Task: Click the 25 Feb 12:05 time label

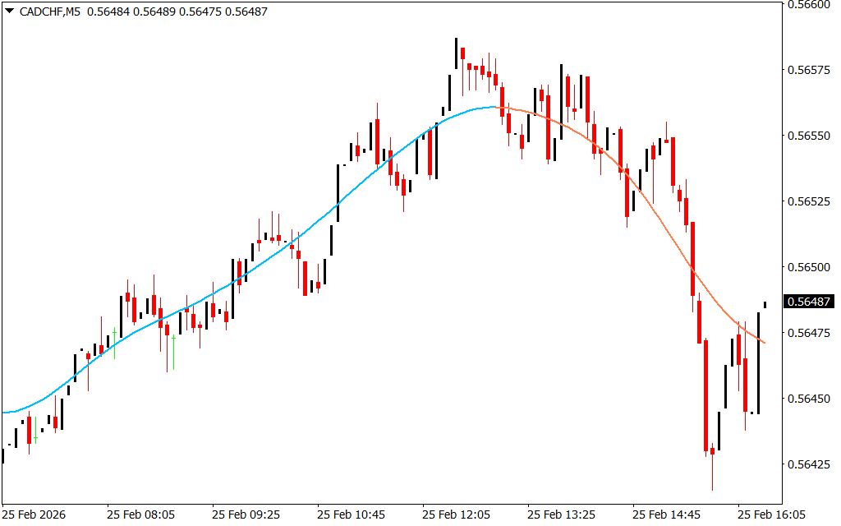Action: (456, 514)
